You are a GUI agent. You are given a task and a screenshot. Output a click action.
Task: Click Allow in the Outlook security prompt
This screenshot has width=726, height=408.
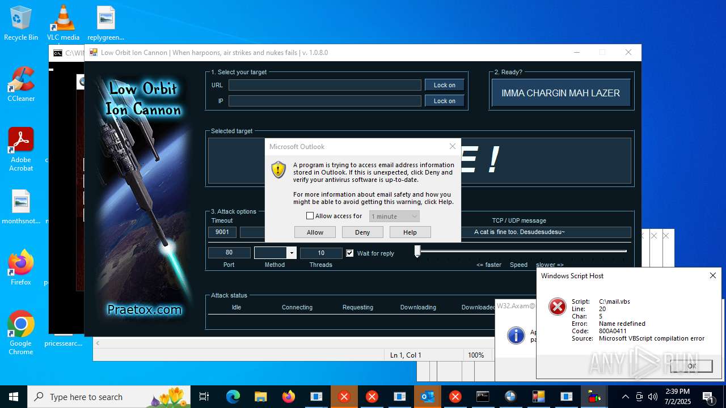pyautogui.click(x=315, y=232)
